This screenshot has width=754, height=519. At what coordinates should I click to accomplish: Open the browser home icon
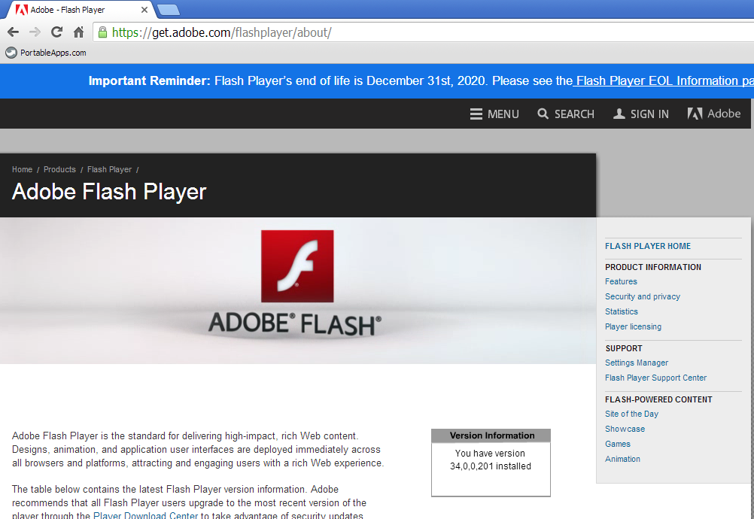pos(79,32)
